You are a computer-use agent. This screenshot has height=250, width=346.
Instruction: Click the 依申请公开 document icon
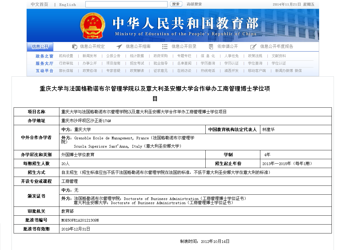click(x=211, y=47)
